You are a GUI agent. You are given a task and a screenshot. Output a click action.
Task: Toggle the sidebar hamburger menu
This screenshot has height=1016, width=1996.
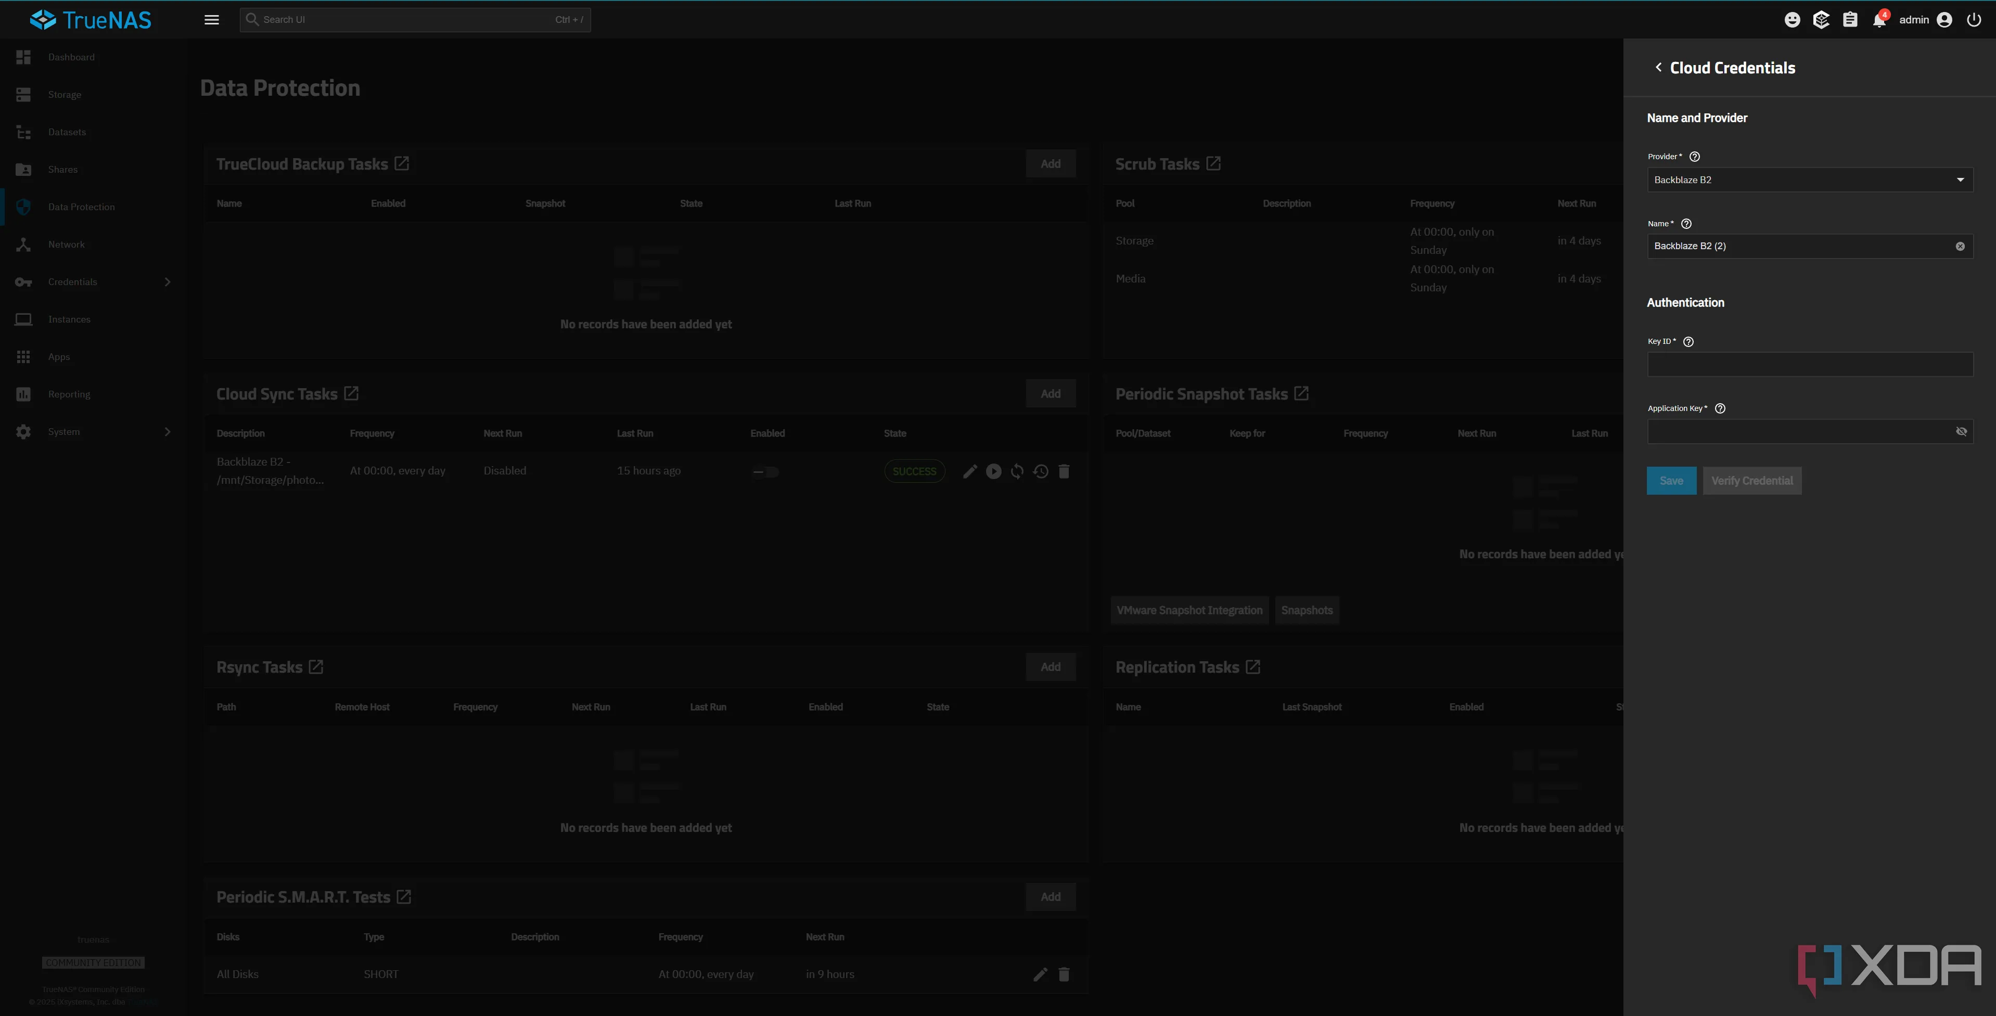click(212, 20)
